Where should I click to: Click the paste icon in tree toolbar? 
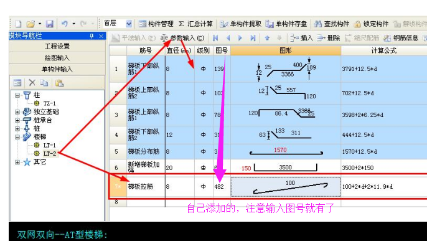(59, 83)
